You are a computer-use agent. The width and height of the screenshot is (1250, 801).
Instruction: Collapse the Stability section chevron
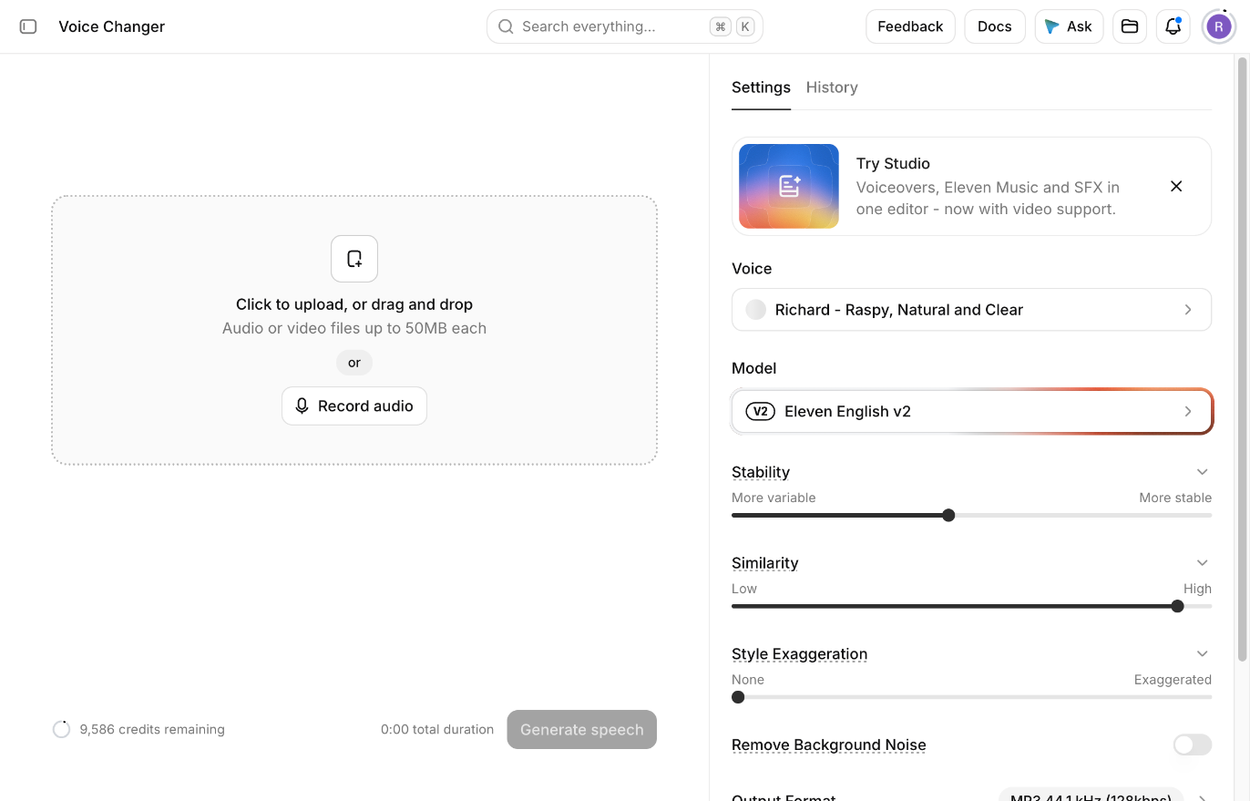point(1203,472)
